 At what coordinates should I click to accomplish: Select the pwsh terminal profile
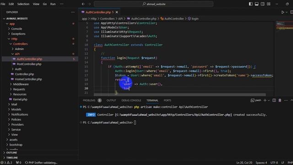coord(256,100)
